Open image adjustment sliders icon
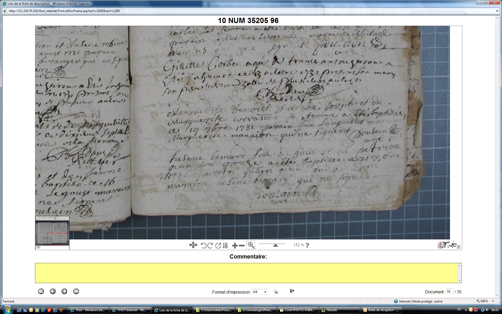 click(x=225, y=245)
